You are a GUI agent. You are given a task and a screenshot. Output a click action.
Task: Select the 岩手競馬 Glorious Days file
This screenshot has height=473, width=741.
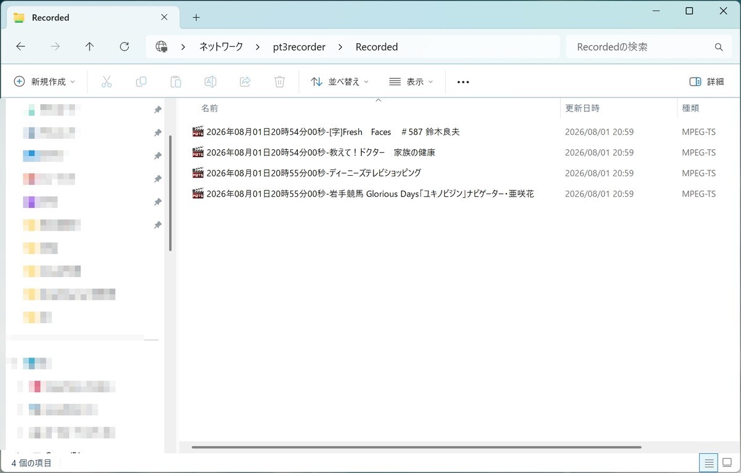[370, 194]
